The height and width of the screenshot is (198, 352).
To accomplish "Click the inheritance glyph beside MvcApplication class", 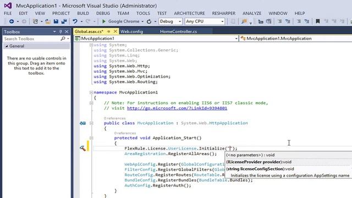I will point(83,123).
